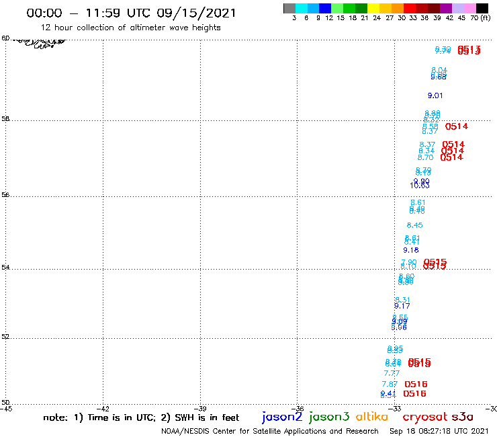Click the -42 longitude axis label
The height and width of the screenshot is (437, 497).
(x=103, y=409)
